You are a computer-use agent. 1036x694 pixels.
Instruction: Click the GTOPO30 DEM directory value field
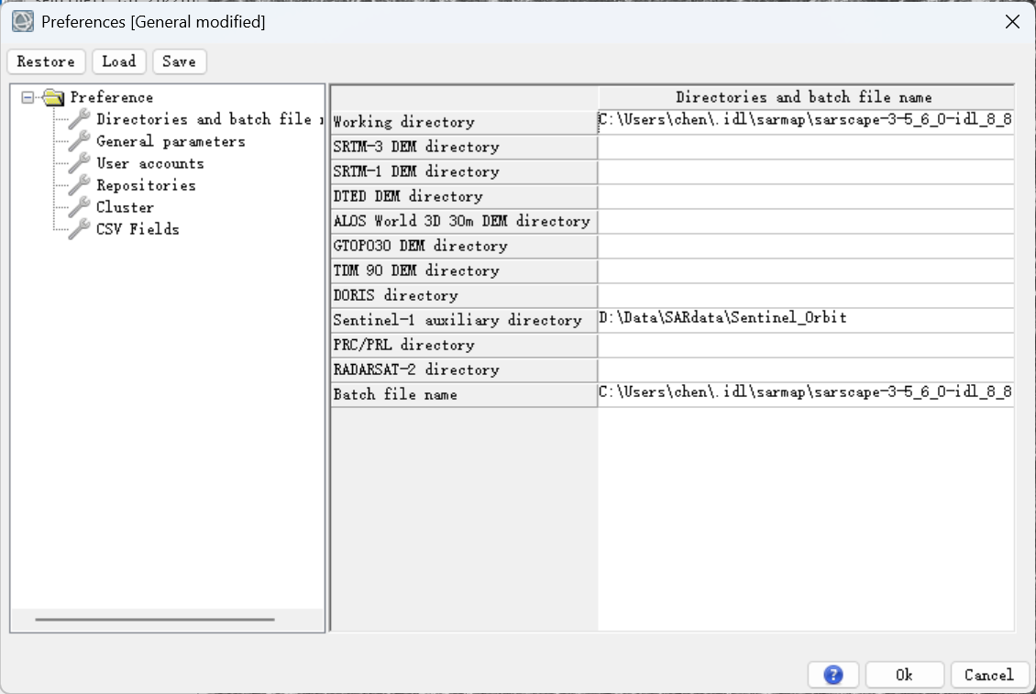click(805, 246)
